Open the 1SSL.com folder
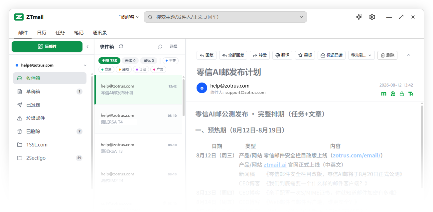Viewport: 433px width, 212px height. click(50, 145)
